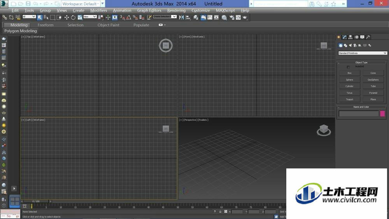Click the Bind to Space Warp icon
Screen dimensions: 389x219
click(x=18, y=18)
